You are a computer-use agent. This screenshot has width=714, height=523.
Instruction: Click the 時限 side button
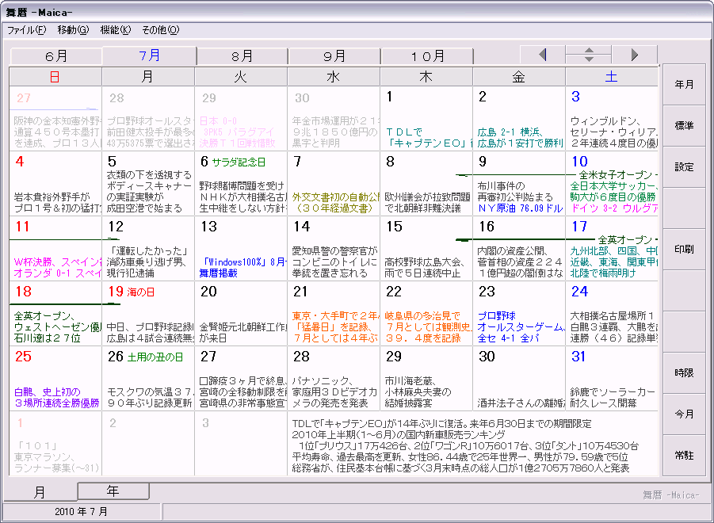pos(684,372)
